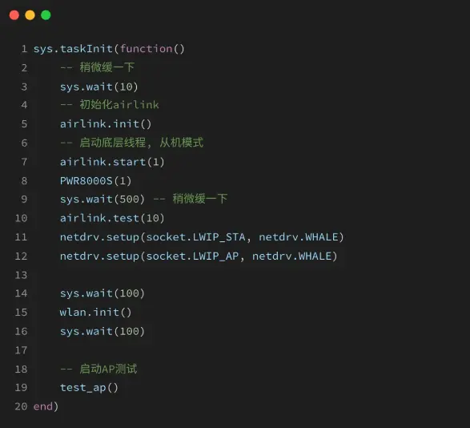Click the sys.wait(100) on line 16
The image size is (470, 428).
pos(102,331)
